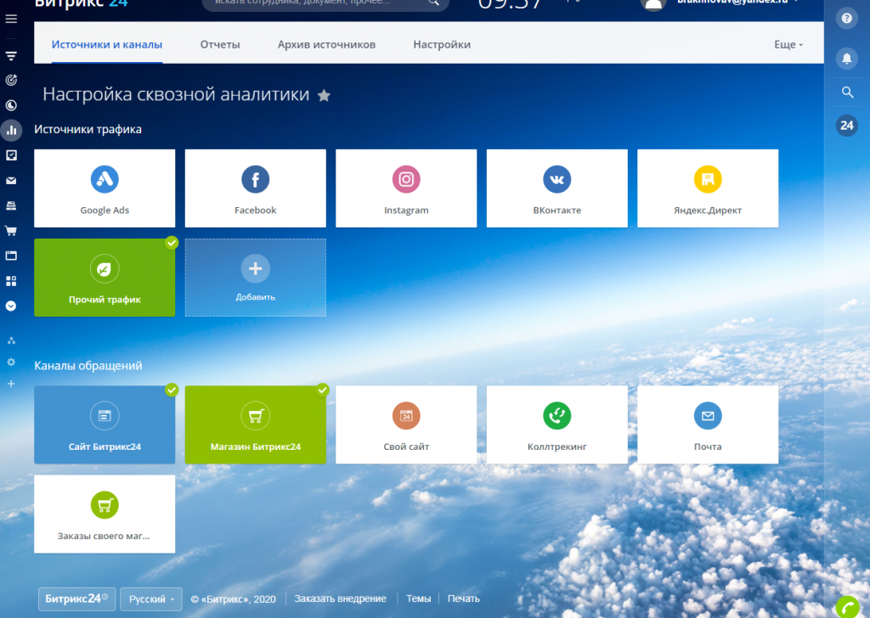Open the mail envelope sidebar icon
The width and height of the screenshot is (870, 618).
click(11, 181)
